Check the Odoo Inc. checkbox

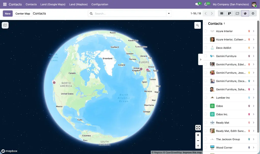point(206,114)
